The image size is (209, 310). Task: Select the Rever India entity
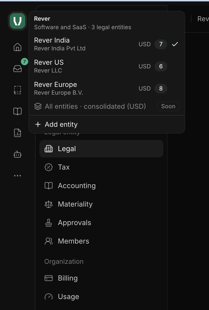[107, 44]
